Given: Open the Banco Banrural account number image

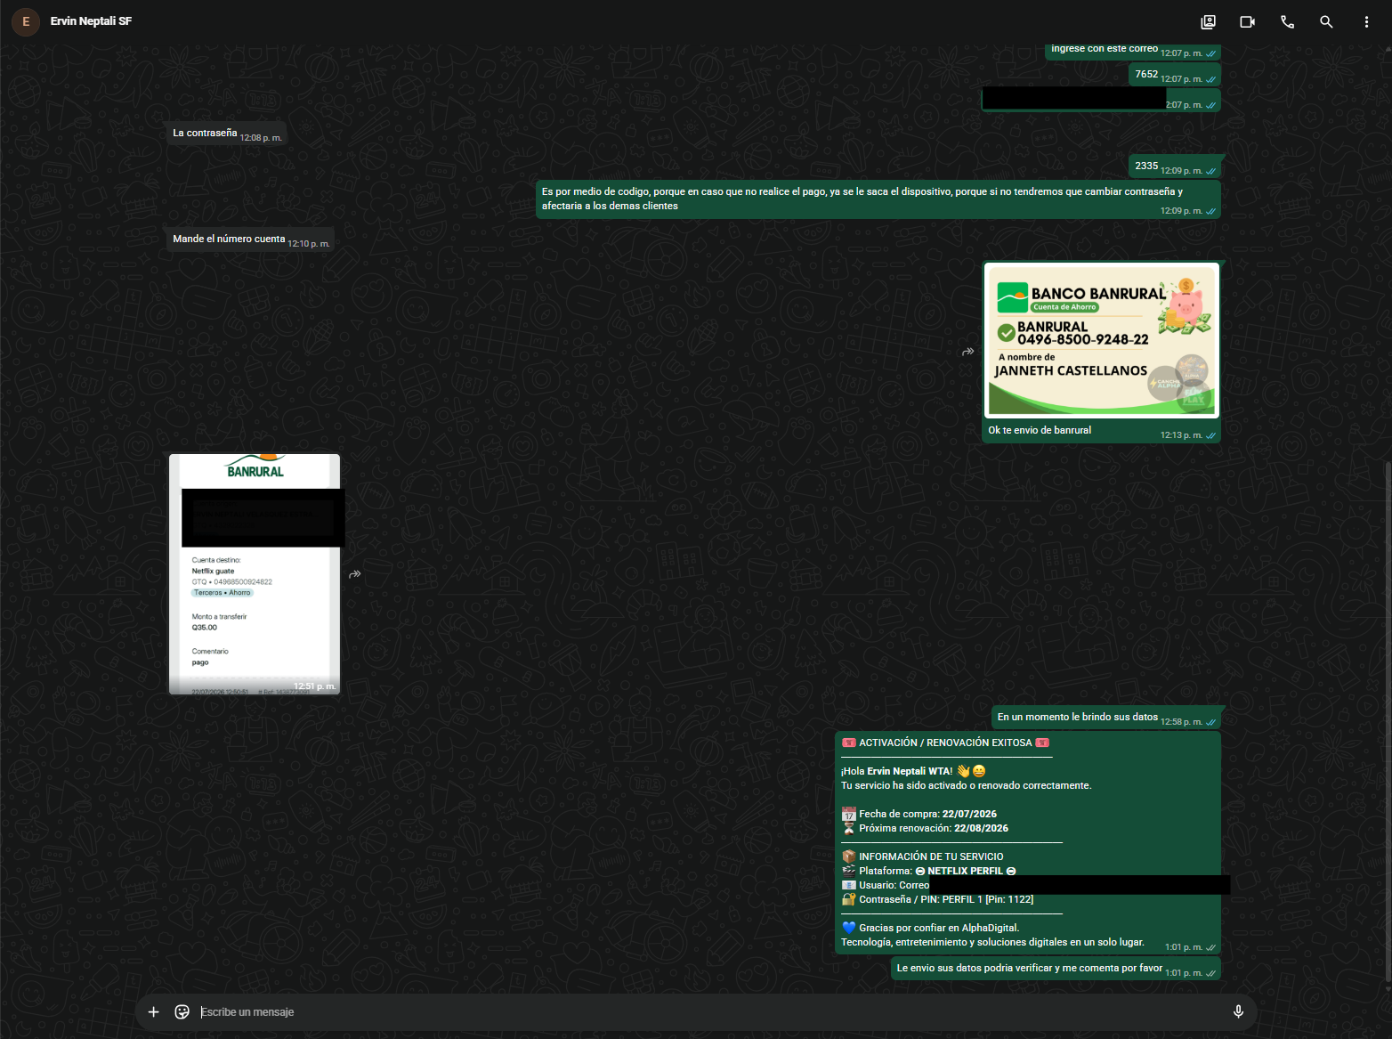Looking at the screenshot, I should tap(1102, 340).
